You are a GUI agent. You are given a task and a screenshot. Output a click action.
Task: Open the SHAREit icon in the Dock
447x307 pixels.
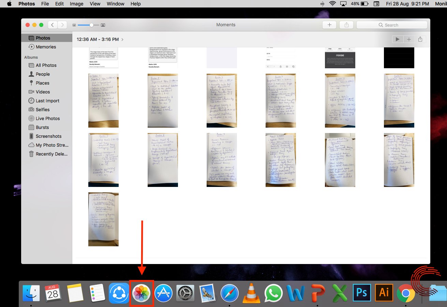pyautogui.click(x=119, y=293)
